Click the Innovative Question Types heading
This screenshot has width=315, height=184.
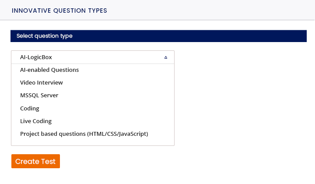pos(59,11)
